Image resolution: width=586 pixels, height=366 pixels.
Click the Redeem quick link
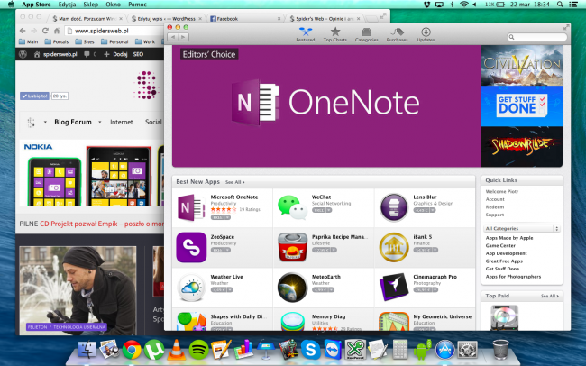494,207
